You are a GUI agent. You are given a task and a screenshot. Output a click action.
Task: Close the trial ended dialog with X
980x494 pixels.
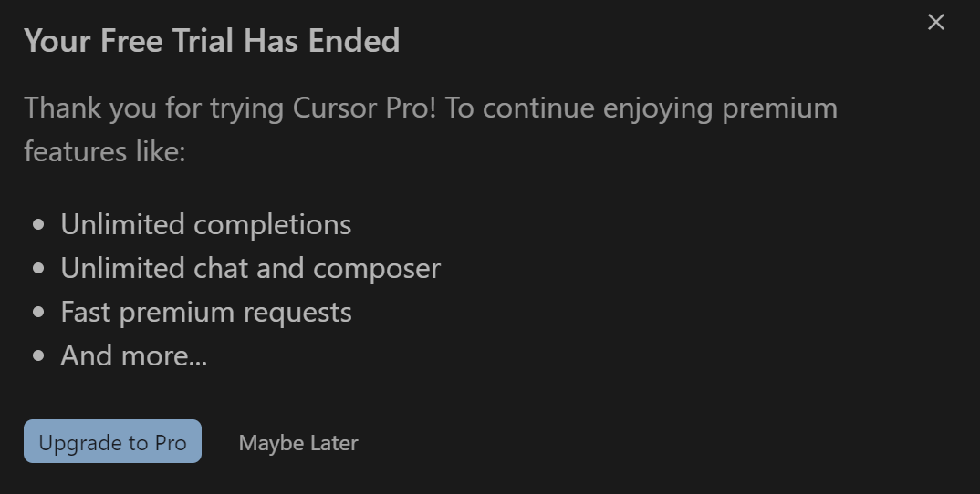pyautogui.click(x=935, y=23)
